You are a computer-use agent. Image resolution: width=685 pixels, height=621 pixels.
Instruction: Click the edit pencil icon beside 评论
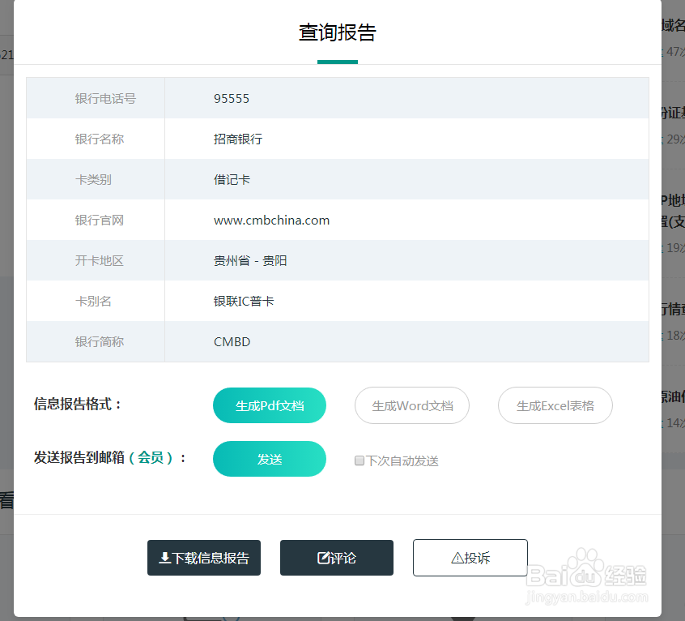click(x=323, y=558)
